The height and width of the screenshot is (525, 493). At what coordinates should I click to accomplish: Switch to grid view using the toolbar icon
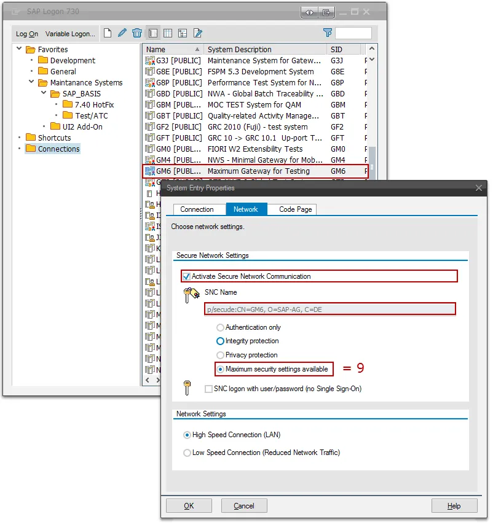pyautogui.click(x=167, y=33)
